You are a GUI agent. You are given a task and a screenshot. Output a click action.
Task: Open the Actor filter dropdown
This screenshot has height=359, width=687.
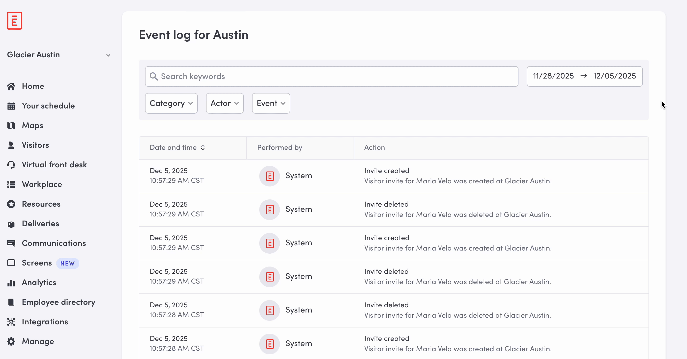point(224,103)
